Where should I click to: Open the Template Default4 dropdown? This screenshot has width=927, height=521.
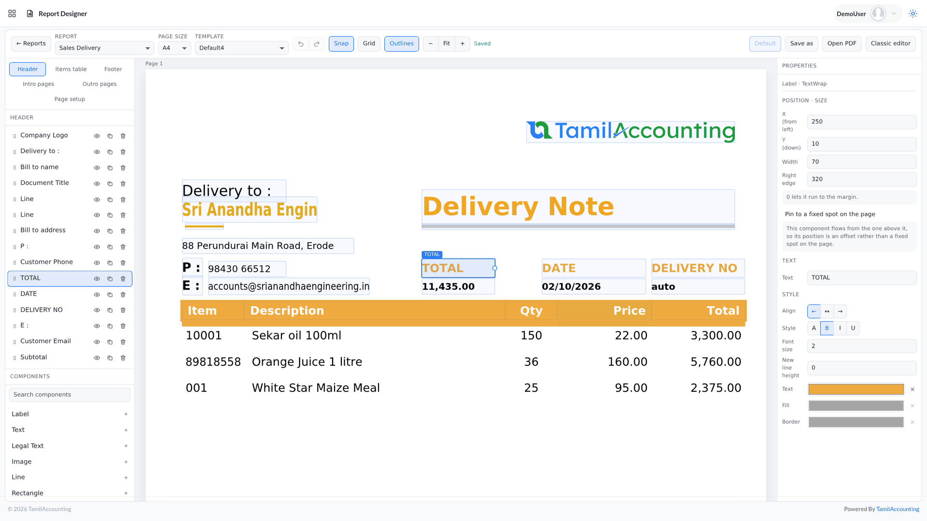coord(242,48)
